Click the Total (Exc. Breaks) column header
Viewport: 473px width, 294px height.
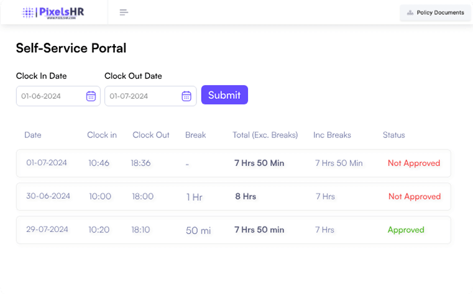coord(265,135)
